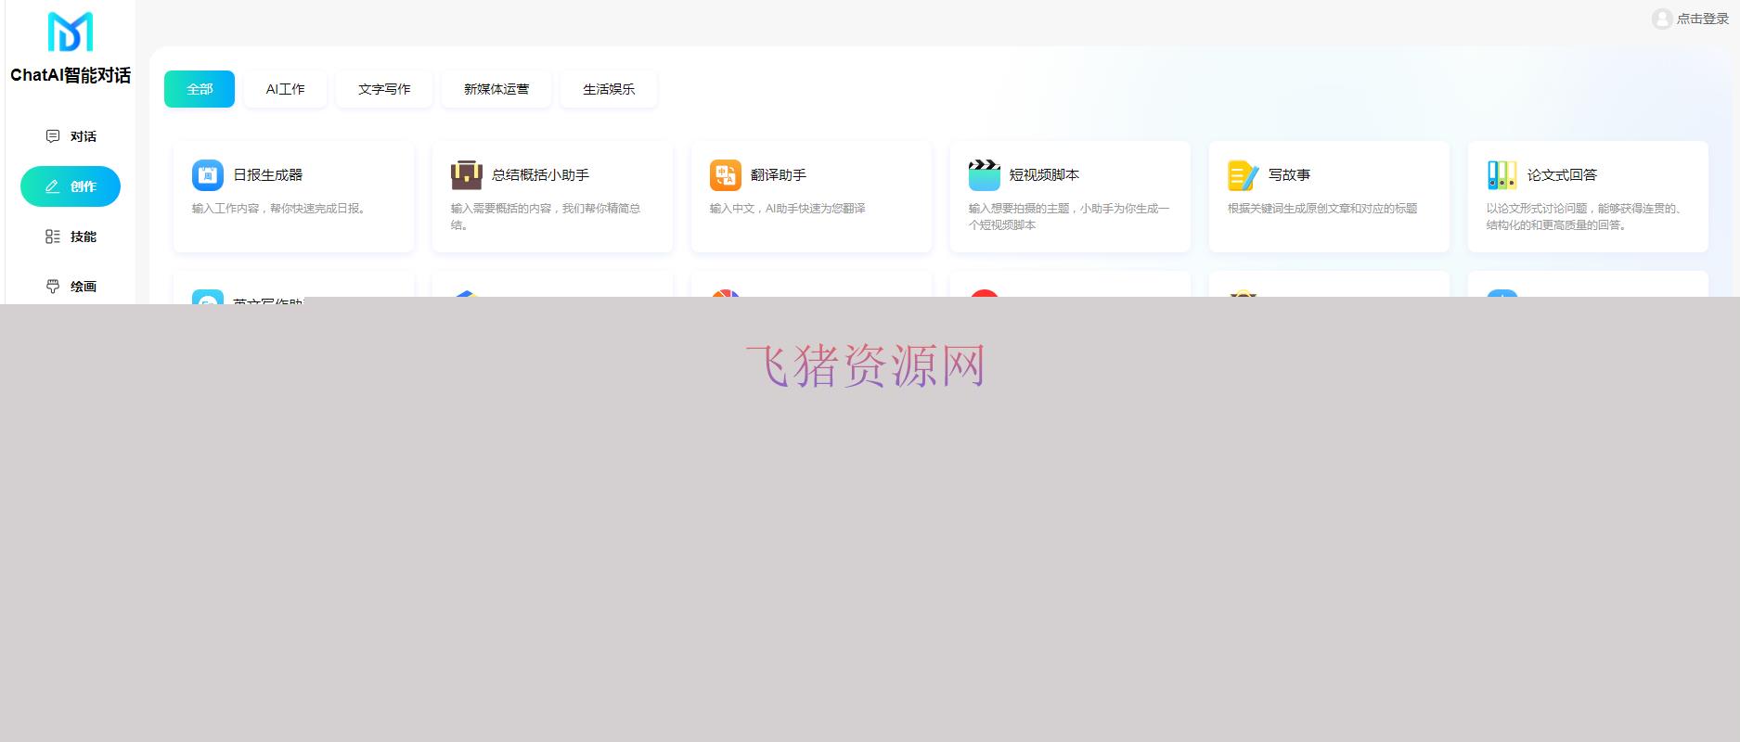The image size is (1740, 742).
Task: Open the 论文式回答 card title
Action: tap(1563, 174)
